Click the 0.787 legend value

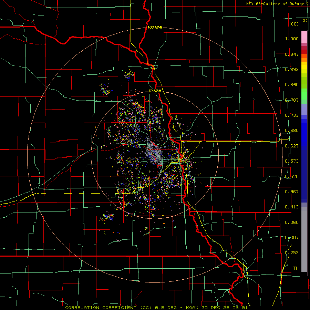click(292, 100)
